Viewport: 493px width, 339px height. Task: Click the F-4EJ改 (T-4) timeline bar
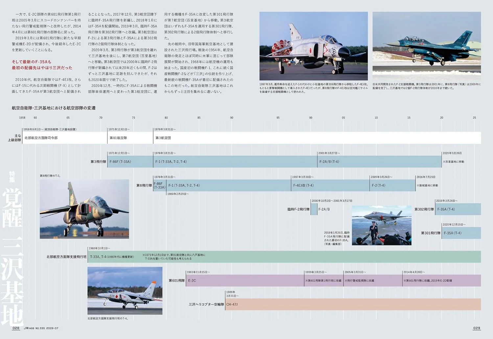pos(330,185)
